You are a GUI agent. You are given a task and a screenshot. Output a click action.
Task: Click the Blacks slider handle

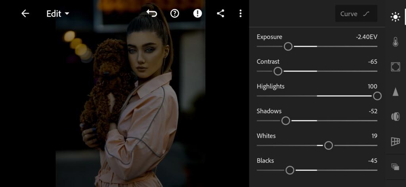click(290, 170)
